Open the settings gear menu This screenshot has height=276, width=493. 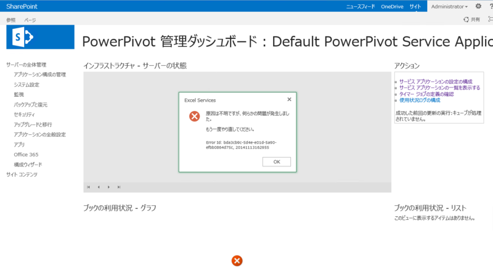click(x=478, y=6)
